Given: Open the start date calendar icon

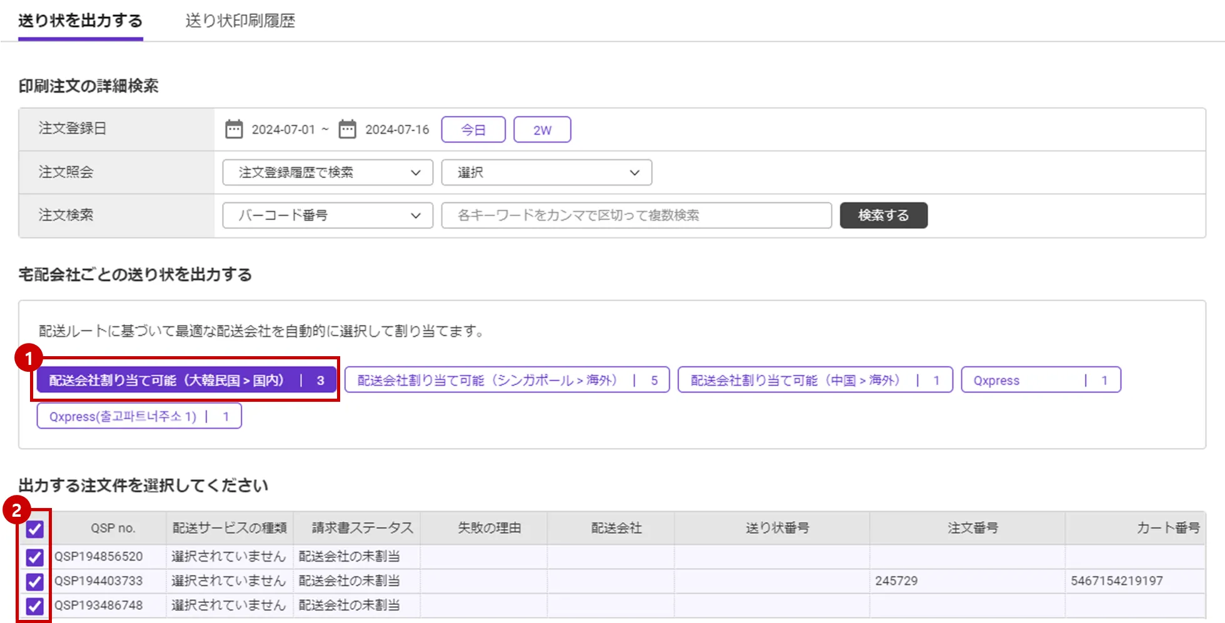Looking at the screenshot, I should pos(234,129).
